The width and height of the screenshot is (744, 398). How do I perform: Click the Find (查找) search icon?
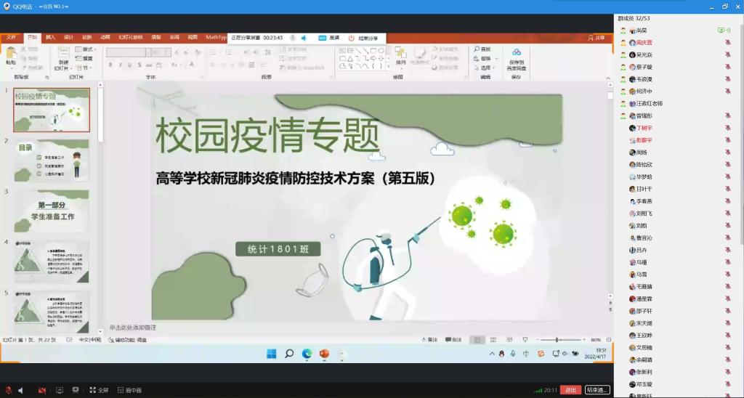482,49
